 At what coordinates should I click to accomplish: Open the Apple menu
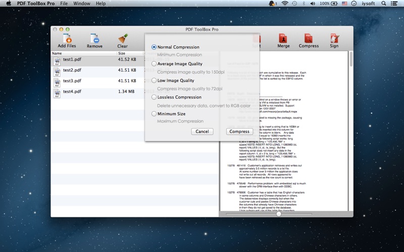pos(9,4)
